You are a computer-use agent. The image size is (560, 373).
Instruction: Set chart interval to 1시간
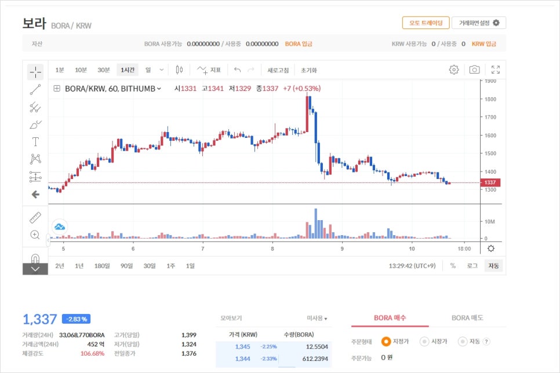click(128, 70)
